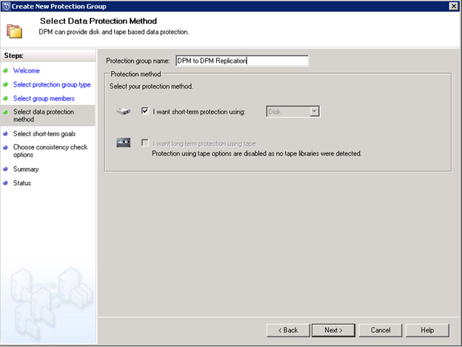Image resolution: width=462 pixels, height=347 pixels.
Task: Toggle the short-term protection checkbox
Action: pyautogui.click(x=145, y=112)
